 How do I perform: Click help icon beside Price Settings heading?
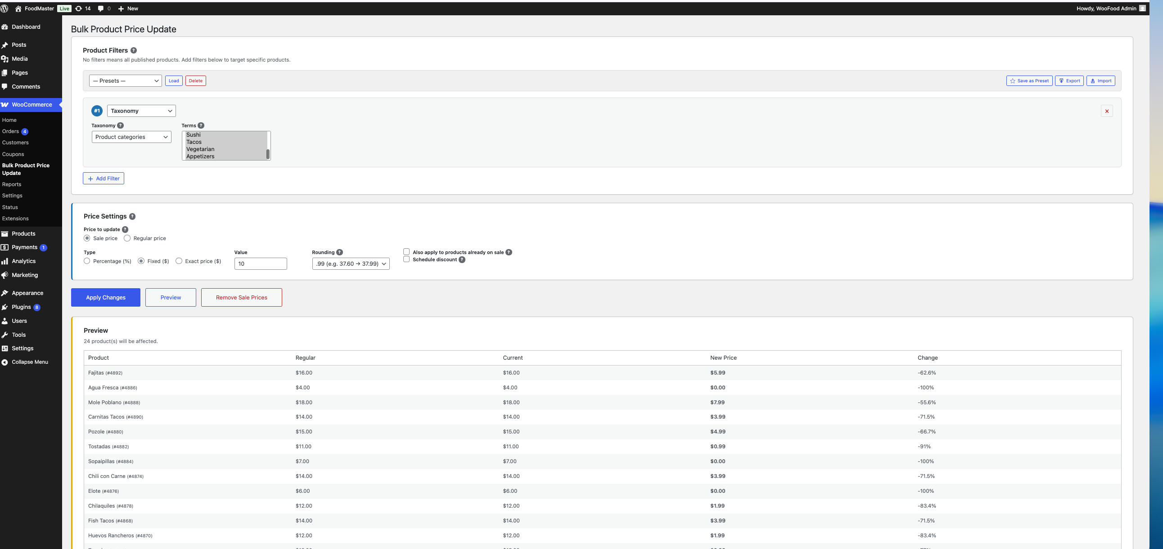(132, 217)
